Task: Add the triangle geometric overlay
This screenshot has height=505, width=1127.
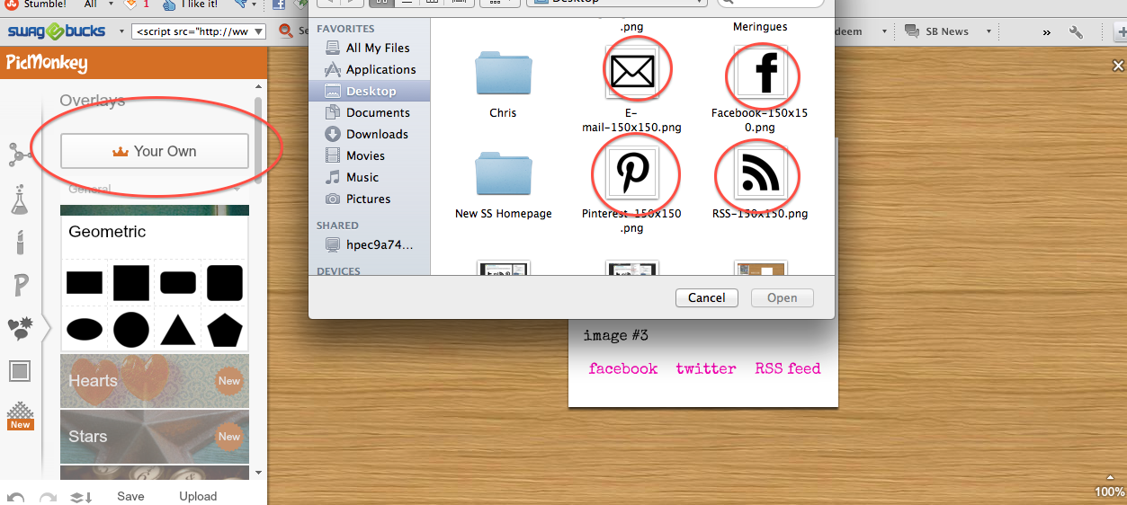Action: (178, 330)
